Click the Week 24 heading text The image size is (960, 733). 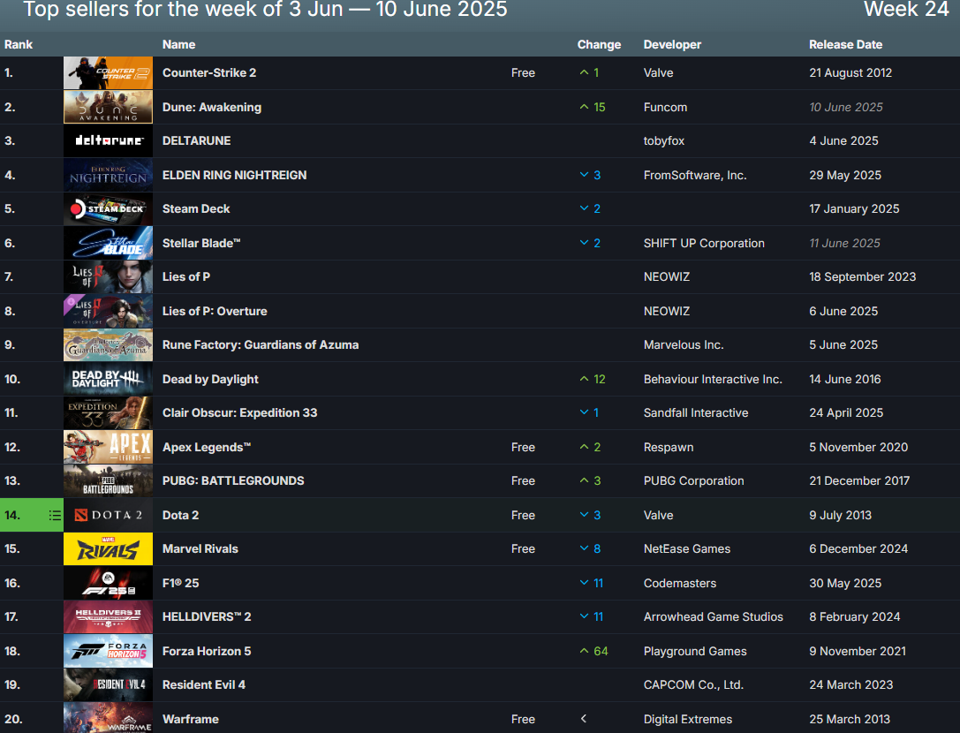[x=906, y=10]
